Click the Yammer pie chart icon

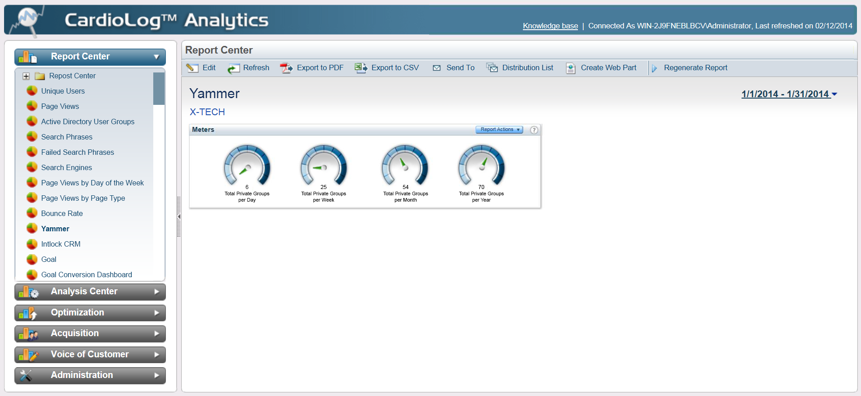pos(32,229)
